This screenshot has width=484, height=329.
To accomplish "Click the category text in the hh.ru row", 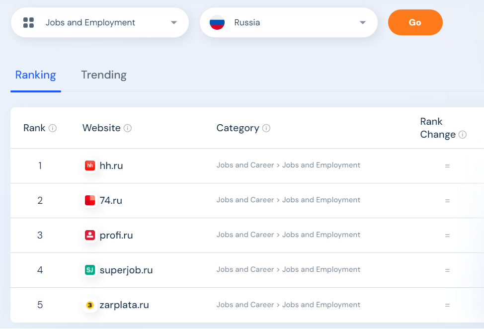I will 288,165.
